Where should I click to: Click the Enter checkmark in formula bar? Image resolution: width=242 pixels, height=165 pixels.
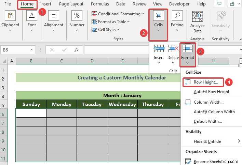click(64, 50)
